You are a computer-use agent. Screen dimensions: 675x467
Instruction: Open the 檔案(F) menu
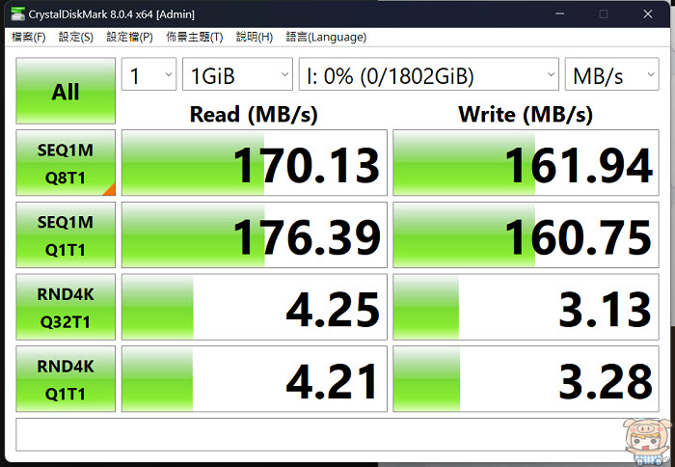(28, 37)
